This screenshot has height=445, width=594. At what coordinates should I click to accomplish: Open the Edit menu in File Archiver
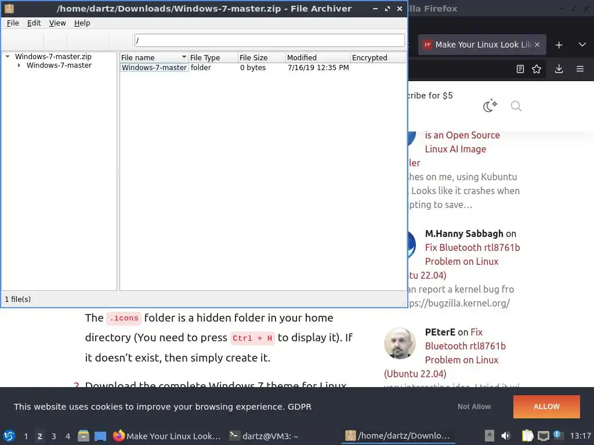[34, 23]
